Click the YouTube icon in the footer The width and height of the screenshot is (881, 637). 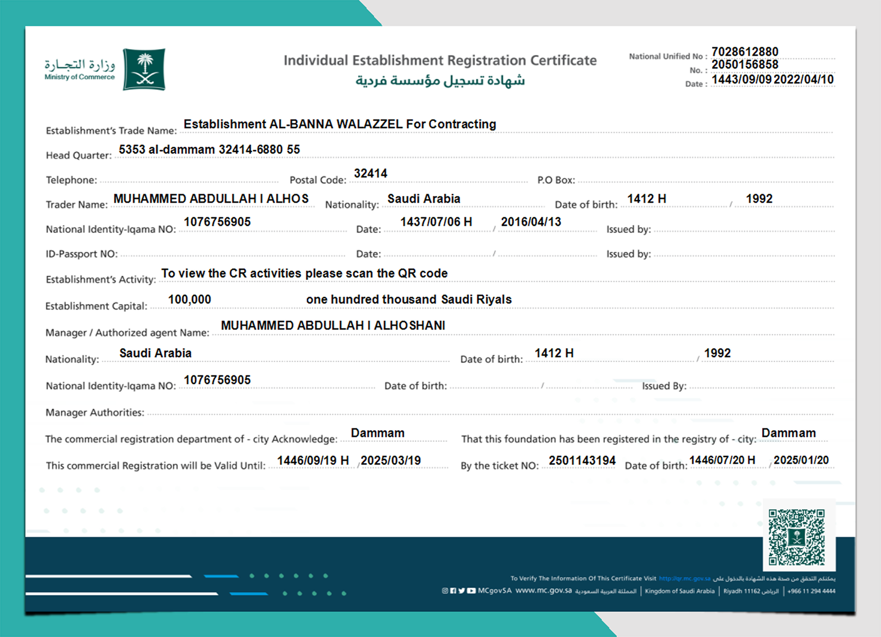point(471,591)
